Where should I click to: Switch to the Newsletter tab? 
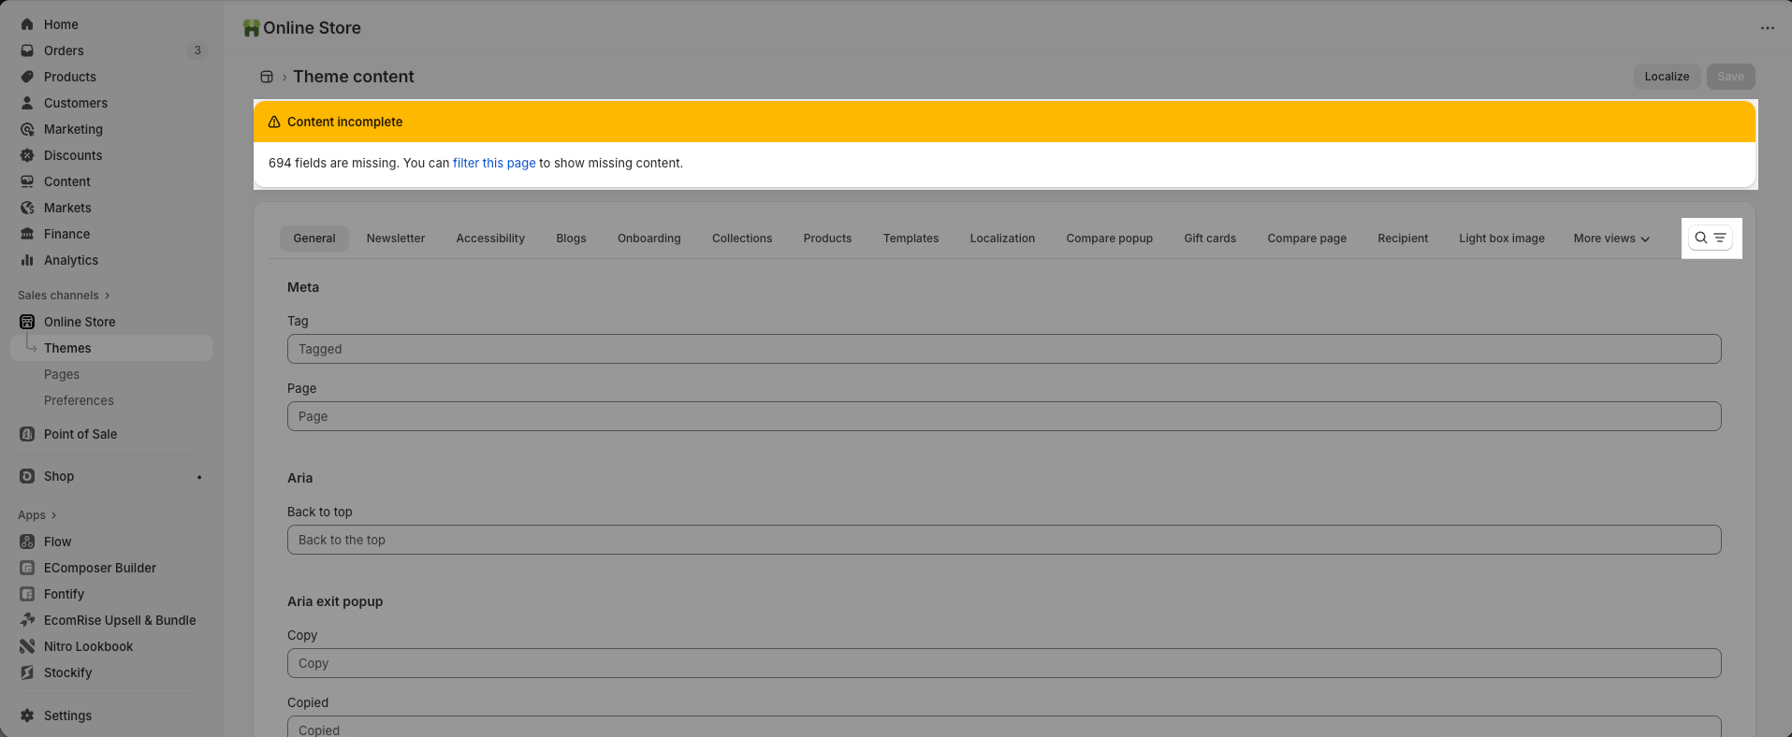[395, 238]
